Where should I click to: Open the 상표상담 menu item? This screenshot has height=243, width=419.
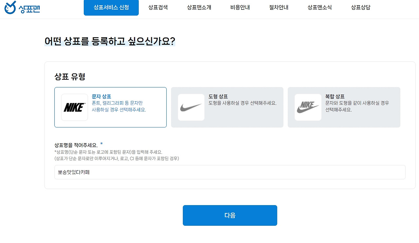point(361,8)
